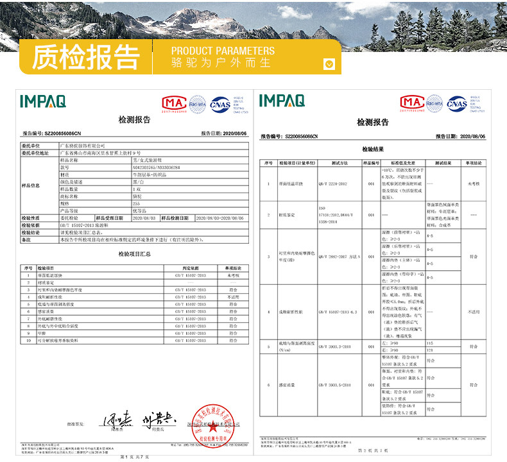Click the 检验依据 row label
This screenshot has height=462, width=507.
pos(30,225)
